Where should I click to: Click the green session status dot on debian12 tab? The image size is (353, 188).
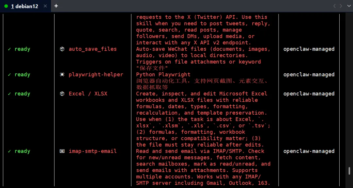click(x=6, y=6)
